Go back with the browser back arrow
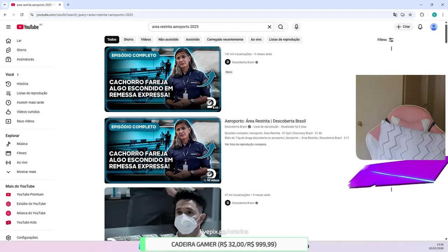Image resolution: width=448 pixels, height=252 pixels. 5,15
